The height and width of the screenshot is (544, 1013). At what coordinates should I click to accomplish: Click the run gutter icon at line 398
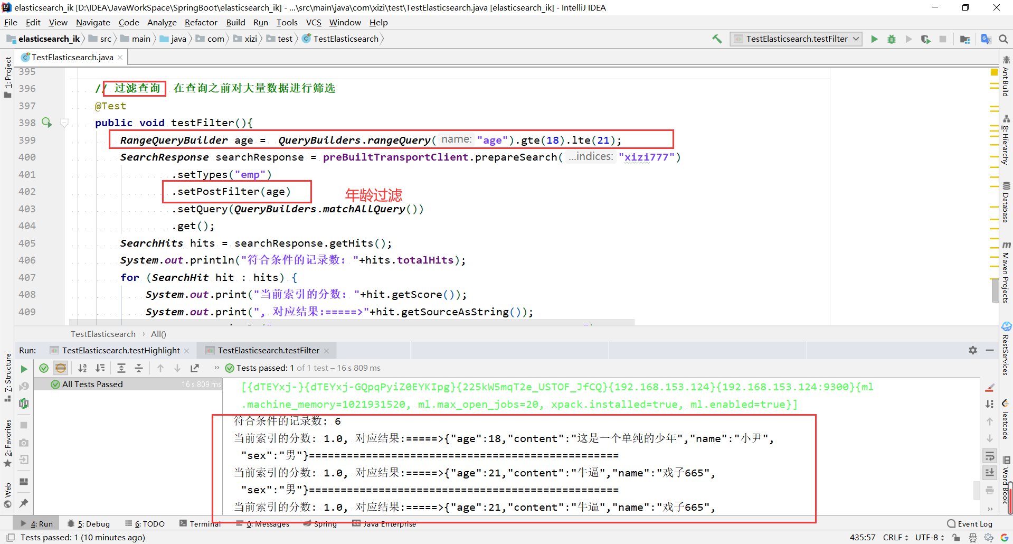click(46, 123)
